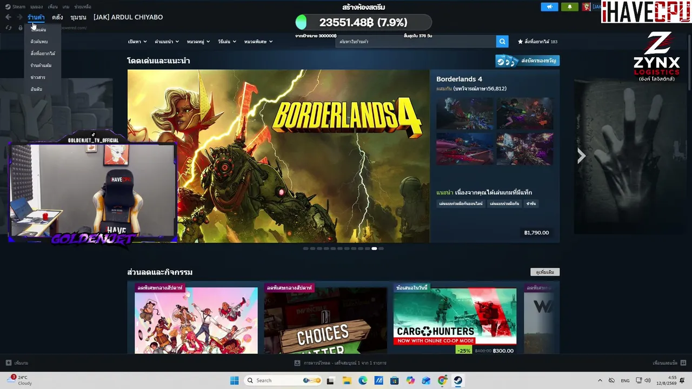Open Task View on the taskbar

[330, 380]
